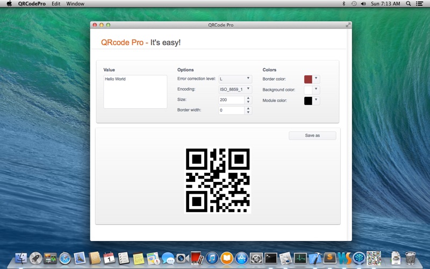The height and width of the screenshot is (269, 430).
Task: Open the Window menu
Action: pos(75,4)
